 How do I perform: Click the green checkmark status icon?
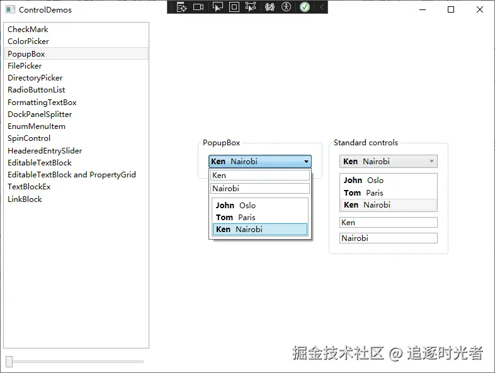click(305, 7)
